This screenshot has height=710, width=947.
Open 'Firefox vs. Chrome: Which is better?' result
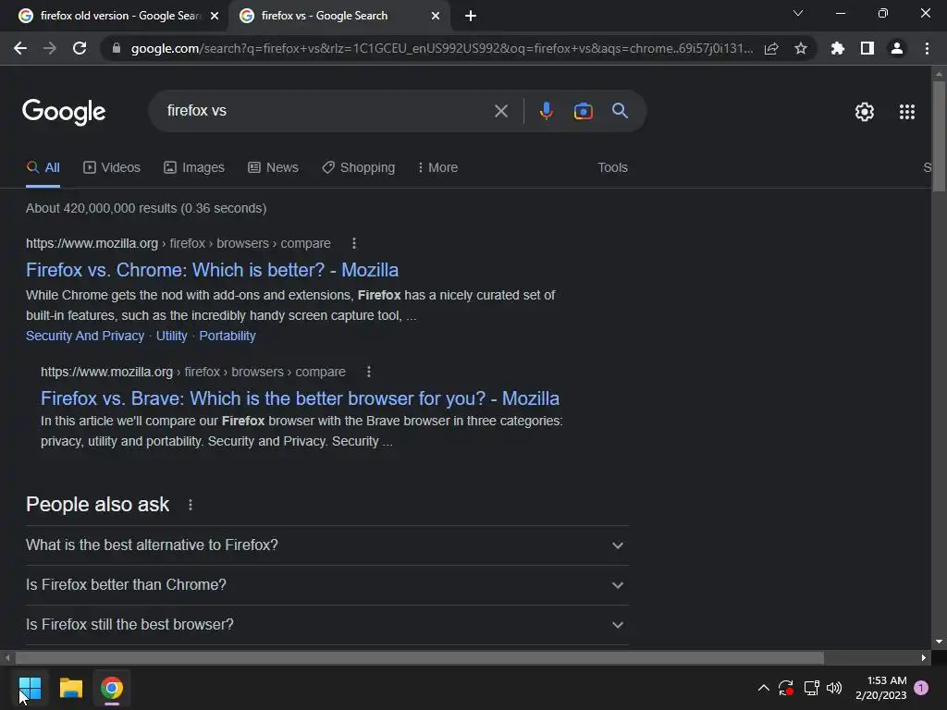(x=212, y=270)
